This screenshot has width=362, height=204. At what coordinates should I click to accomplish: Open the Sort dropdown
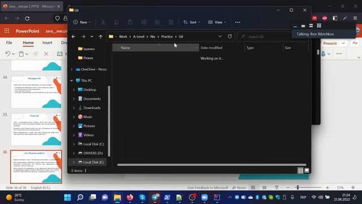(x=192, y=22)
